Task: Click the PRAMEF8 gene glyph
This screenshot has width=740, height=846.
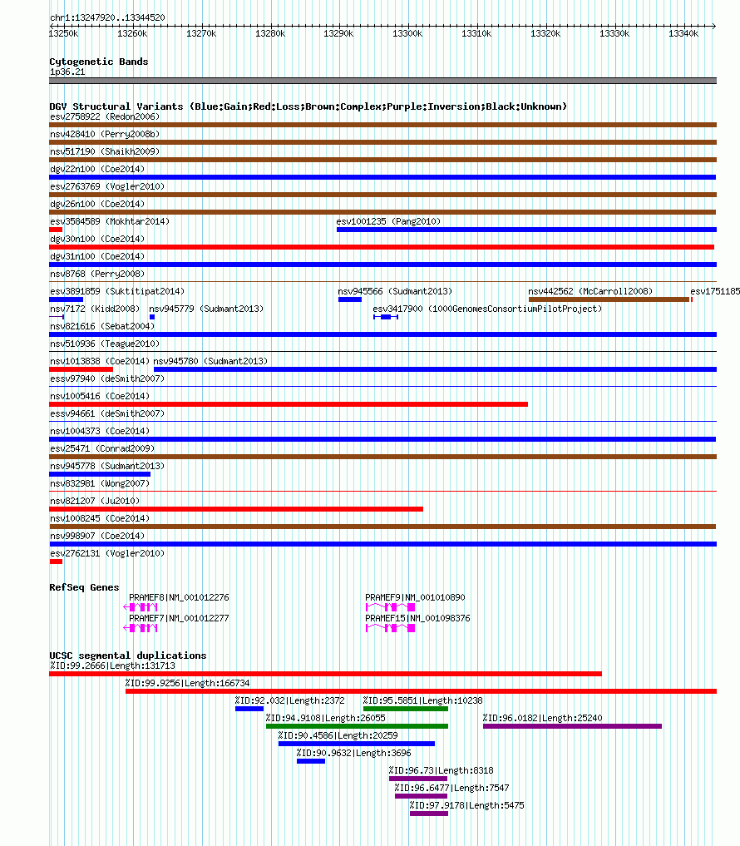Action: click(x=141, y=607)
